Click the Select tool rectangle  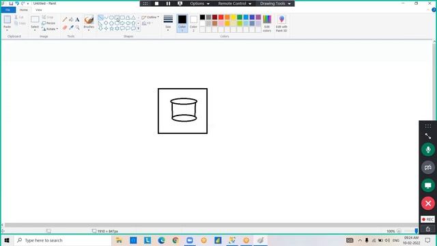click(35, 19)
